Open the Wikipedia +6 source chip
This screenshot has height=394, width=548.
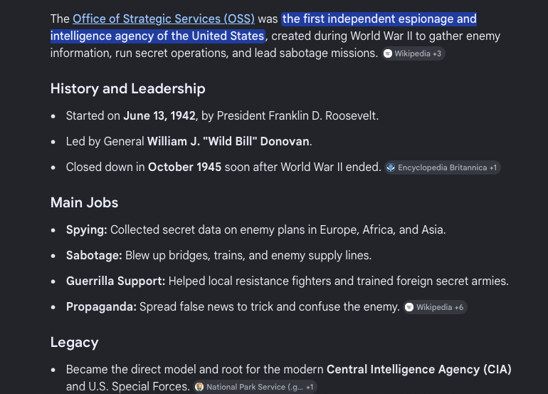click(x=436, y=307)
